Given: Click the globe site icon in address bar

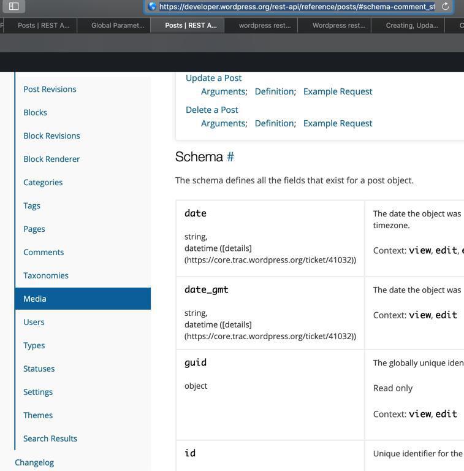Looking at the screenshot, I should [153, 6].
